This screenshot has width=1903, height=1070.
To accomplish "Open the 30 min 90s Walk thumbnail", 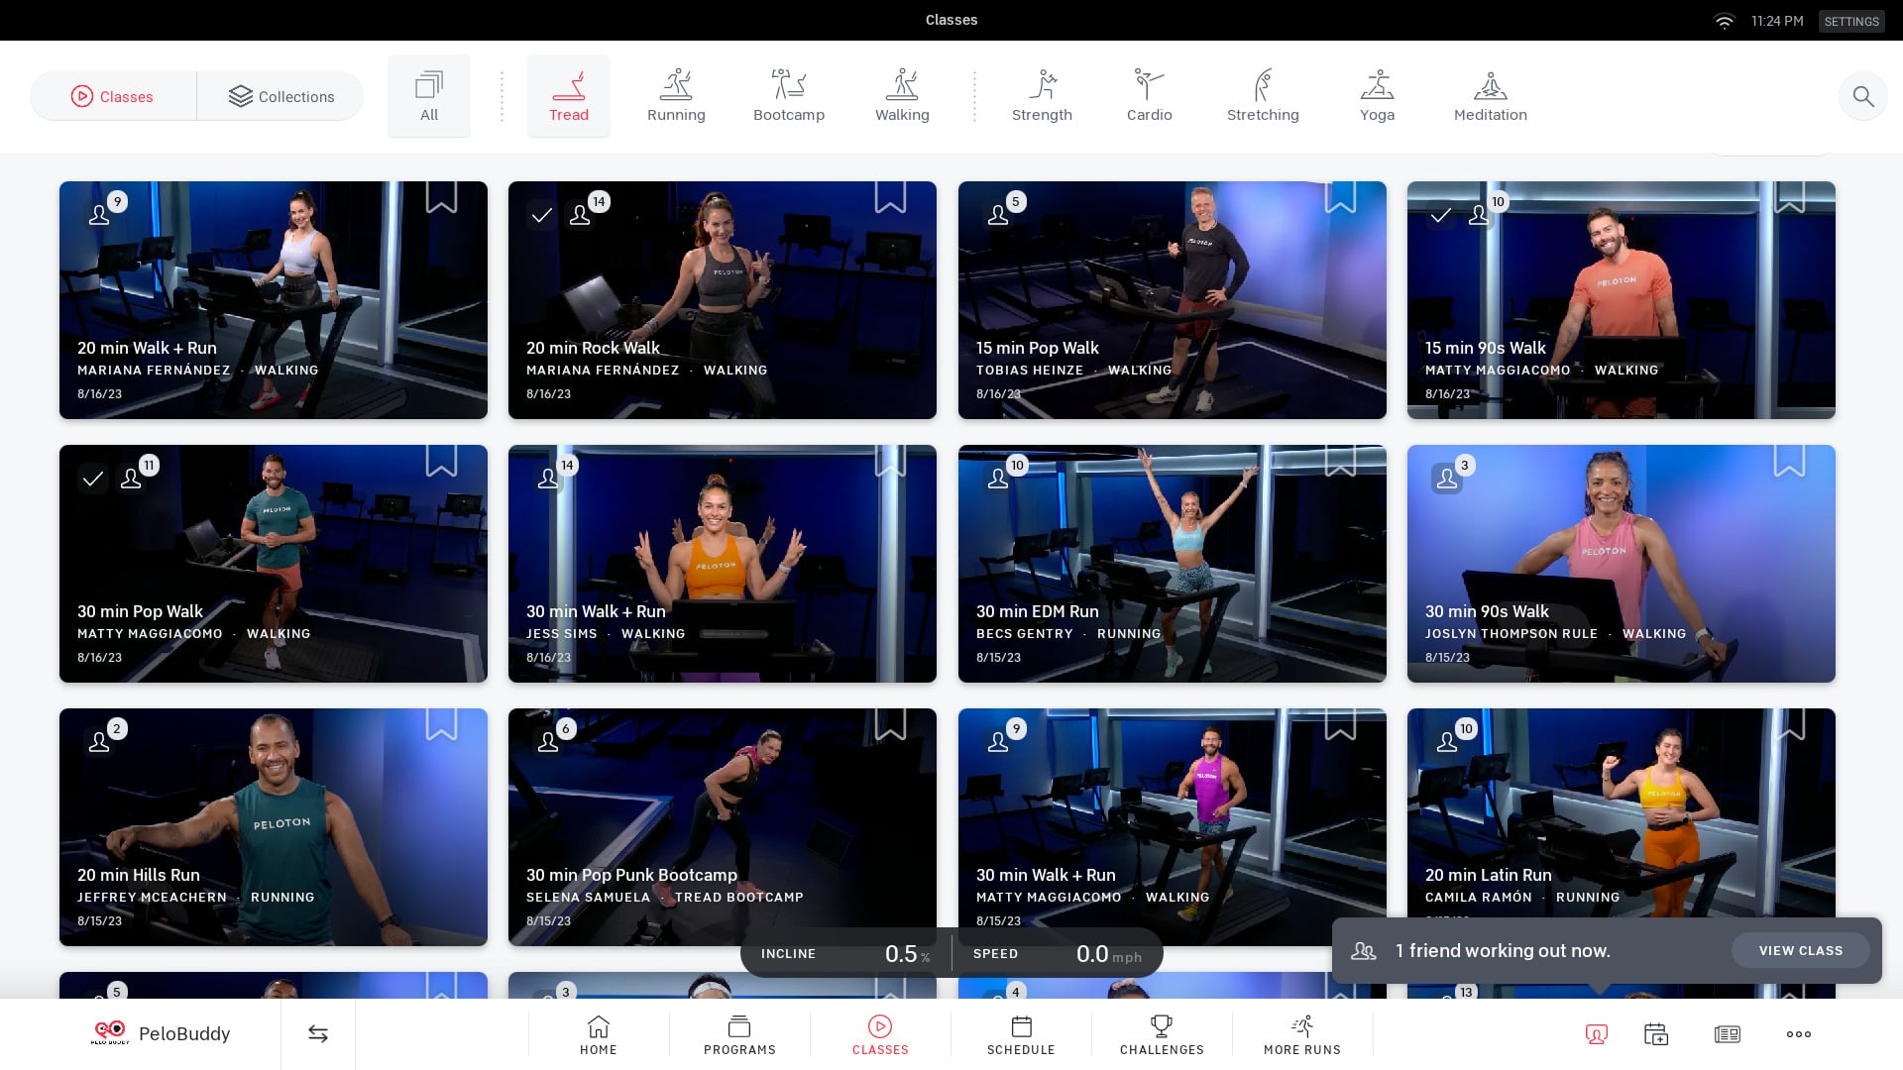I will click(1621, 563).
